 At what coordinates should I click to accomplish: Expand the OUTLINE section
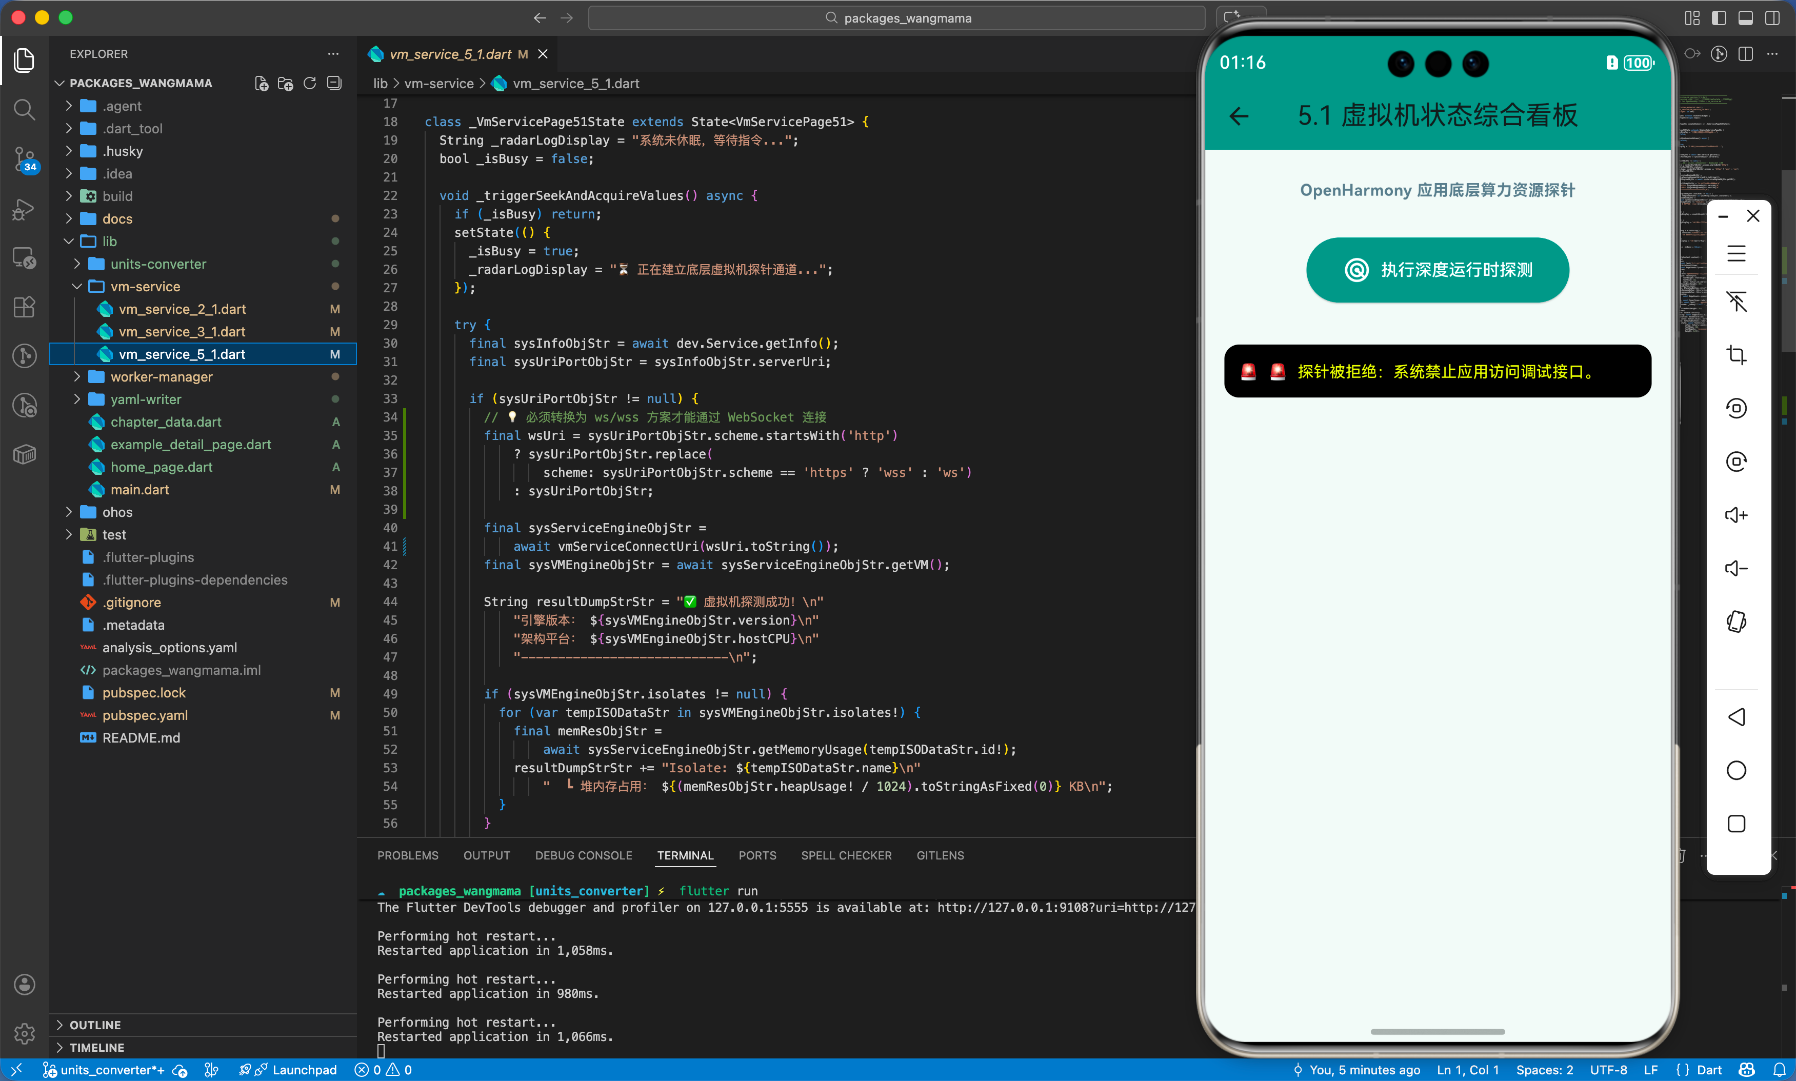click(x=95, y=1025)
